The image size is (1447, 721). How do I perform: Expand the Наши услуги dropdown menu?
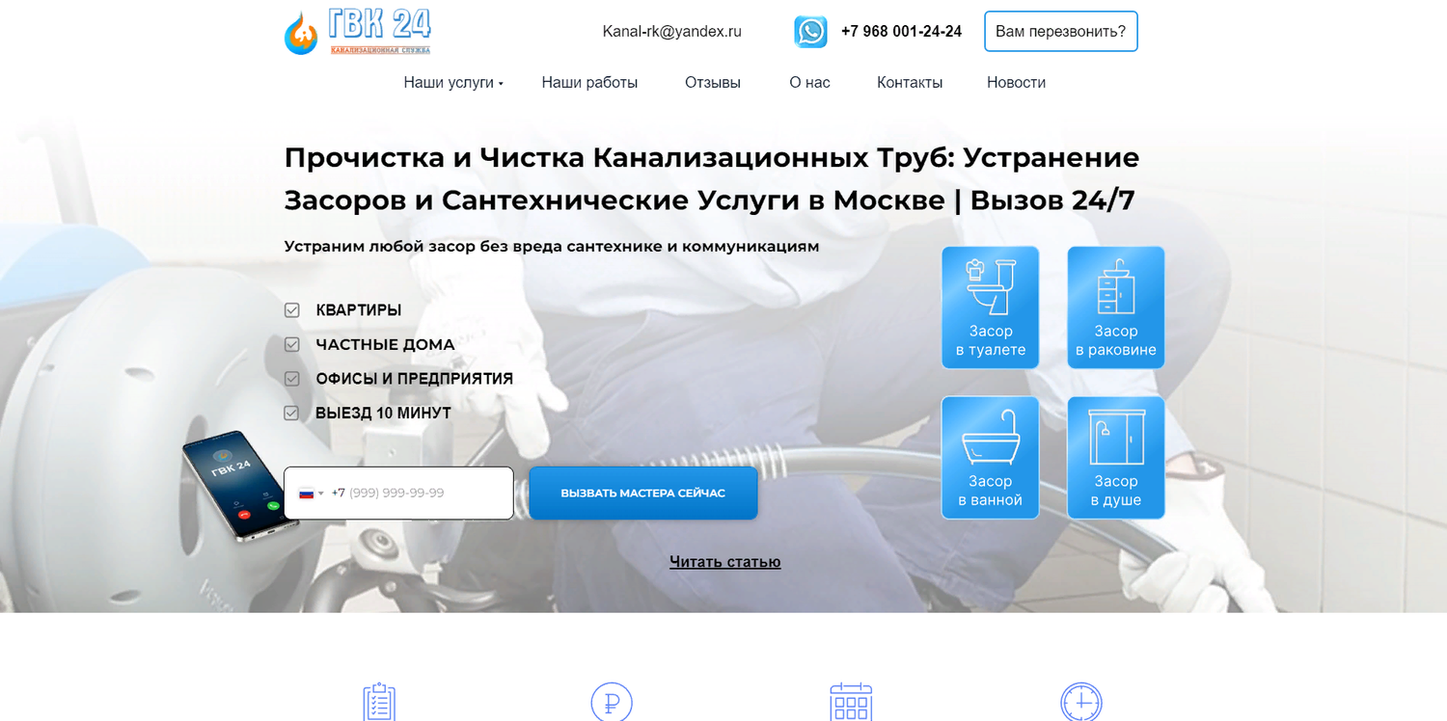453,83
